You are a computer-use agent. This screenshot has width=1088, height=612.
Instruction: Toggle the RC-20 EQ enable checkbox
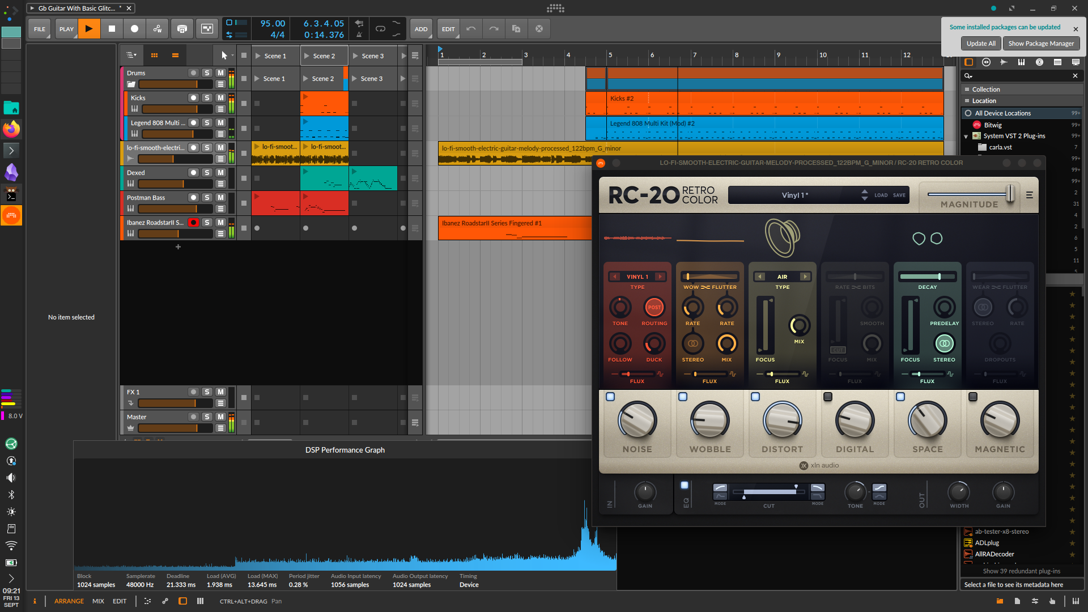tap(685, 485)
